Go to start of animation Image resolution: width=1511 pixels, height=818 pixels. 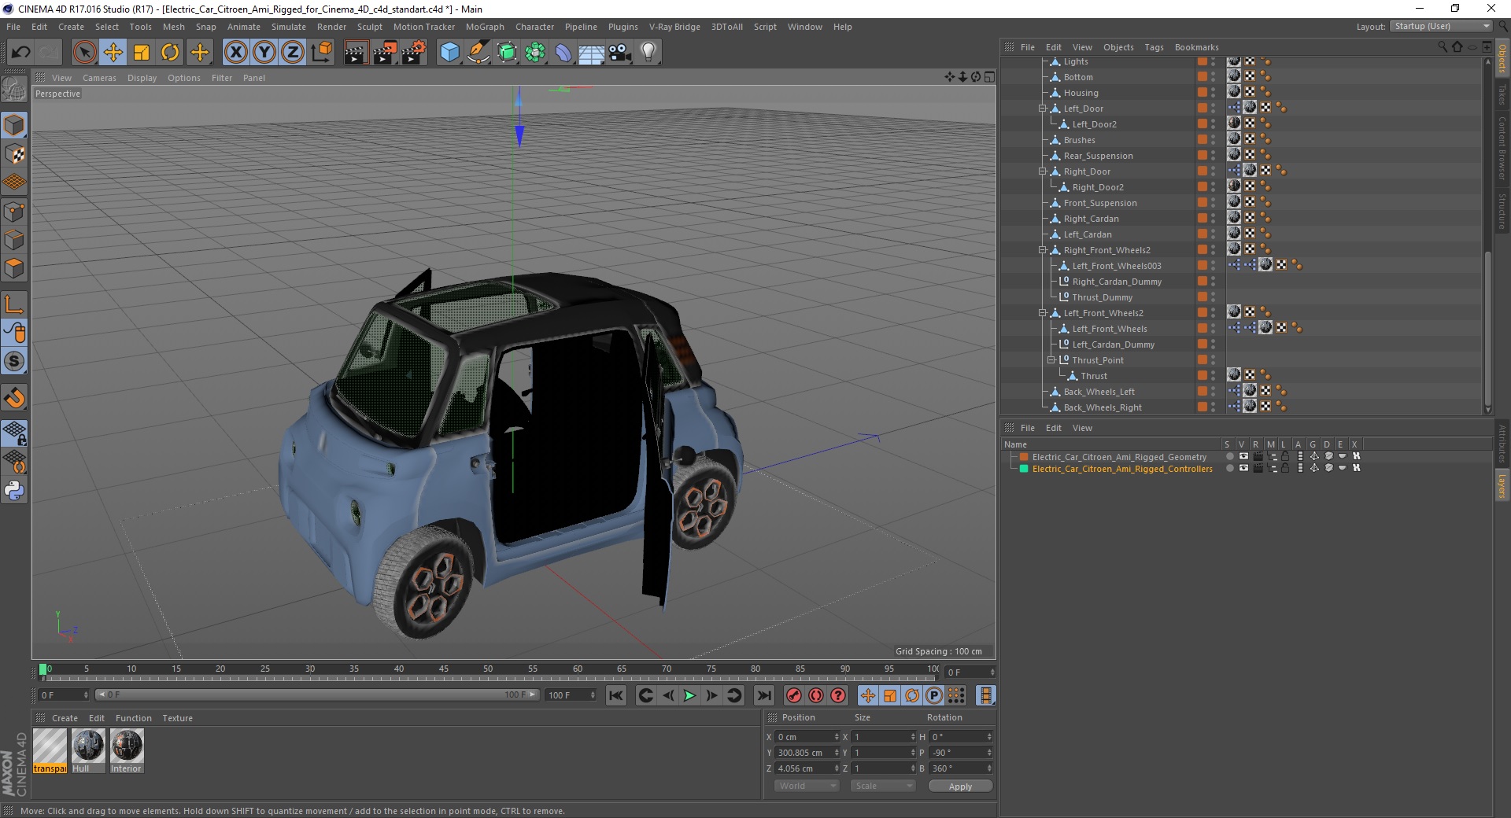[x=616, y=695]
